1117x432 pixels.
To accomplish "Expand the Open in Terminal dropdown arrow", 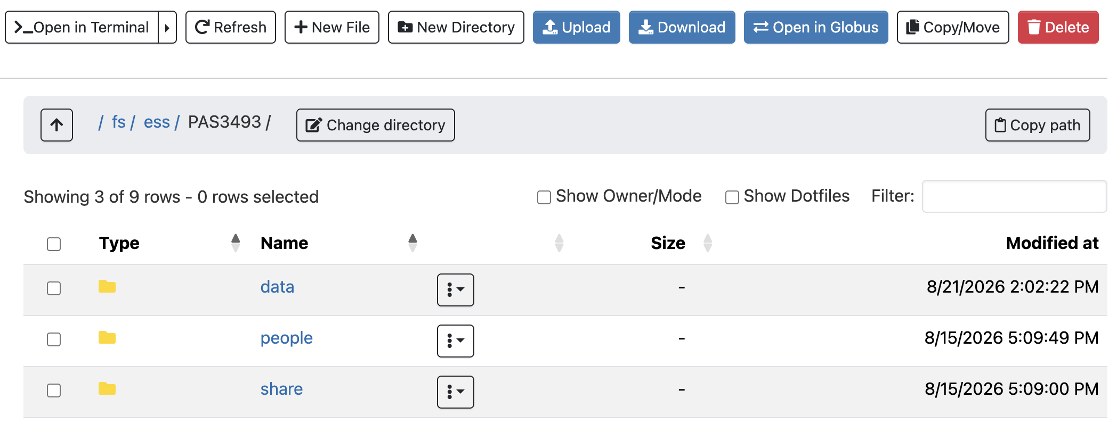I will pyautogui.click(x=167, y=27).
